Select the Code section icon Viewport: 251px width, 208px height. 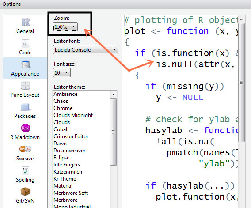[25, 43]
